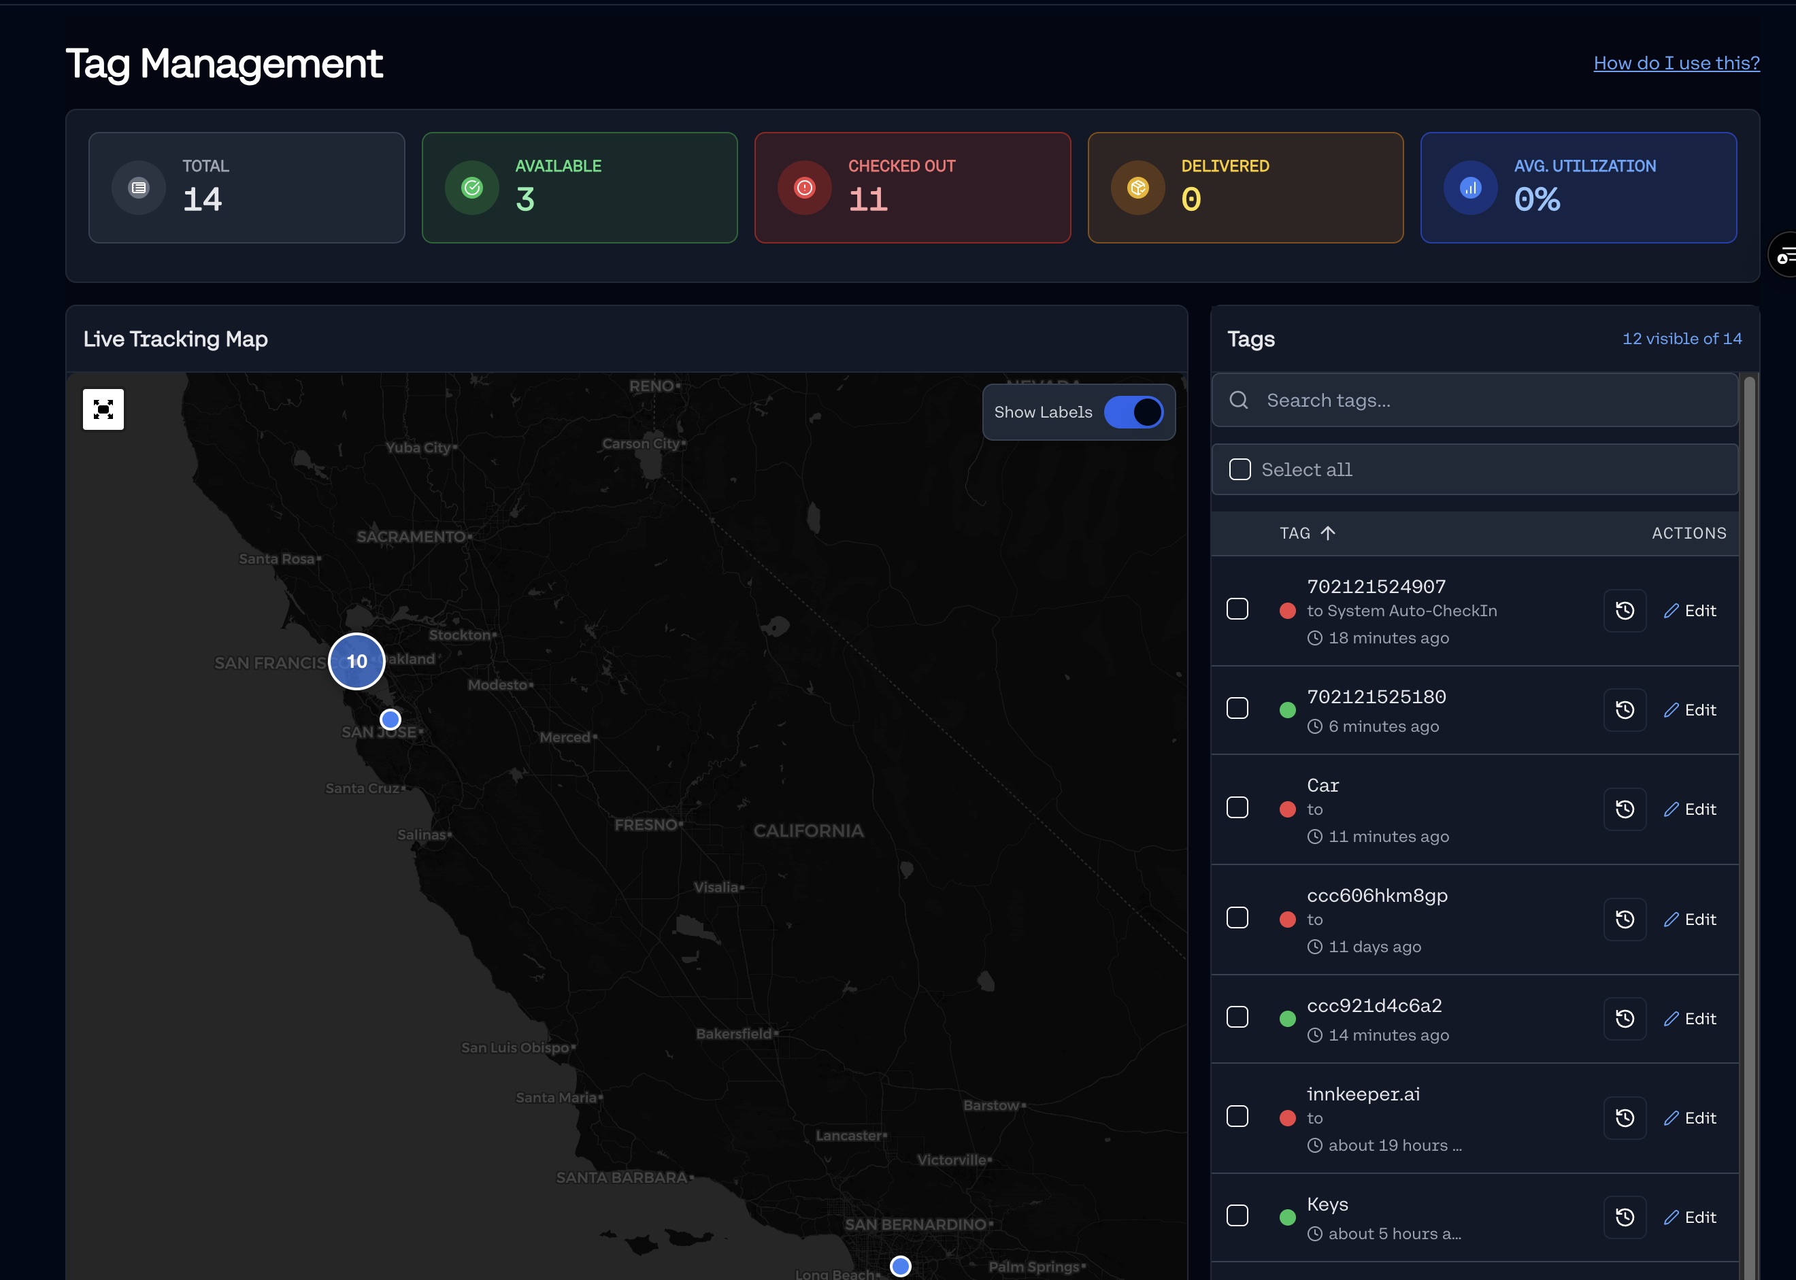Click the Available checkmark icon
Image resolution: width=1796 pixels, height=1280 pixels.
point(472,188)
